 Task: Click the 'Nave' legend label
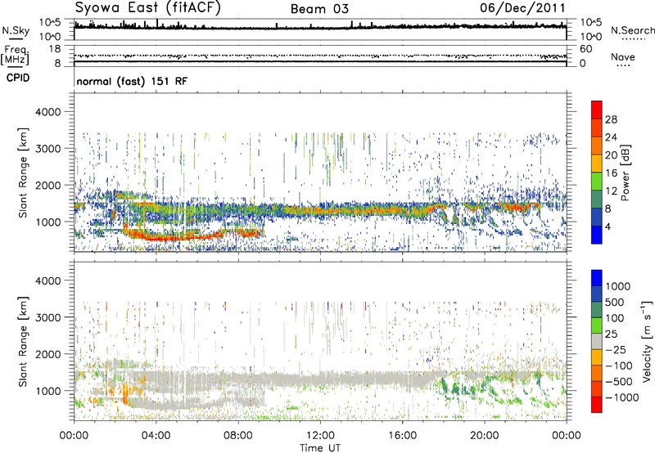623,57
